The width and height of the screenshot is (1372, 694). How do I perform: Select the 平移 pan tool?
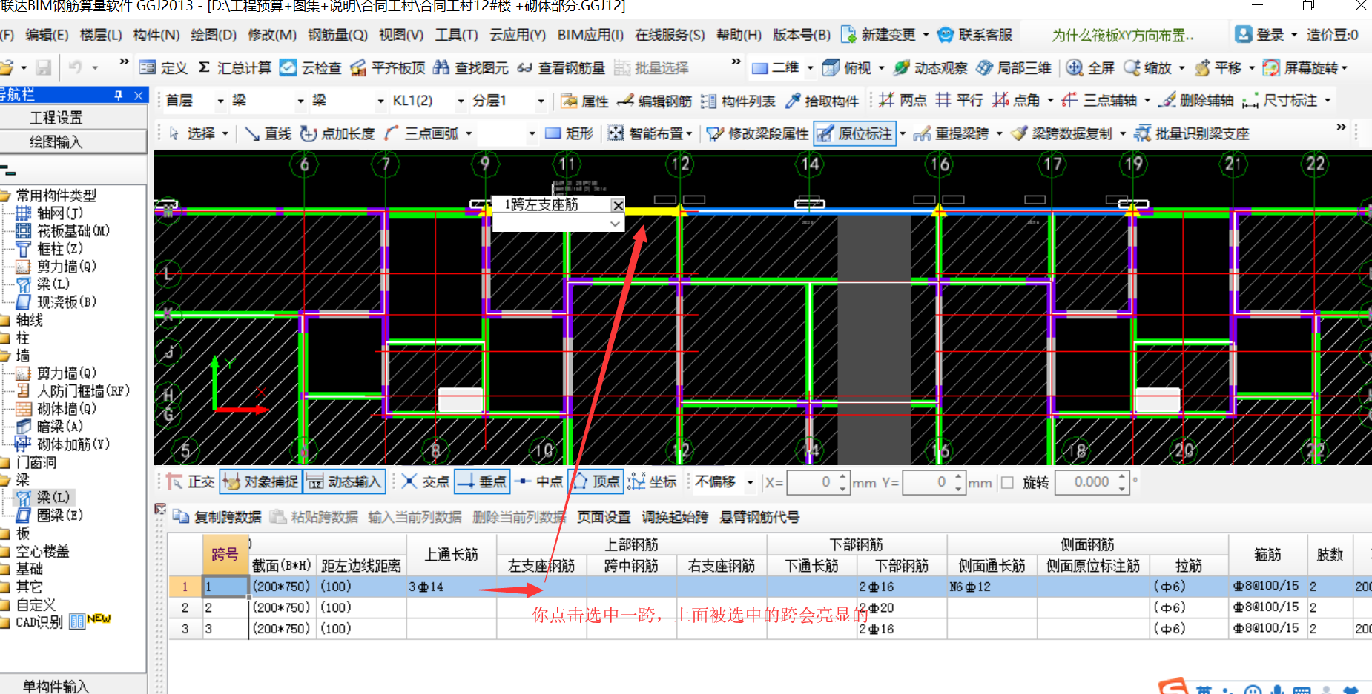tap(1218, 67)
